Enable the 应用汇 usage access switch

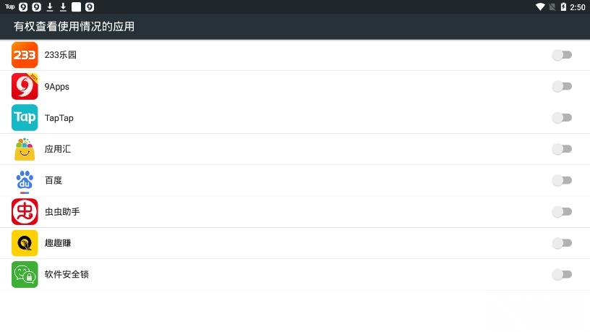pyautogui.click(x=562, y=149)
